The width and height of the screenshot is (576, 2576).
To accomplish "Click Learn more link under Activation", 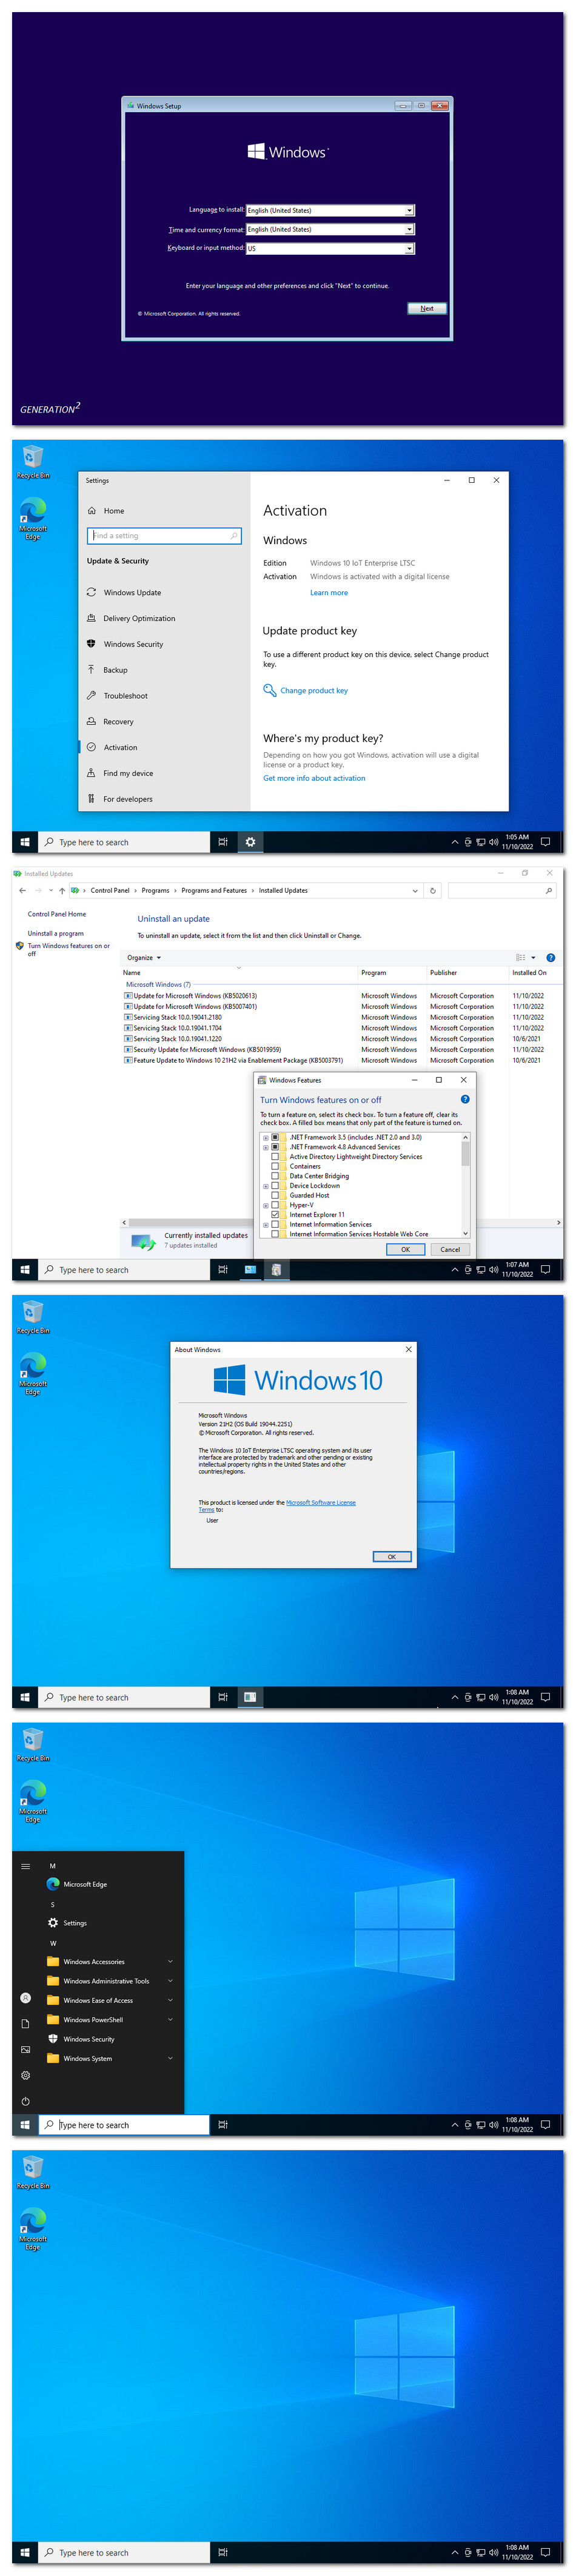I will point(329,592).
